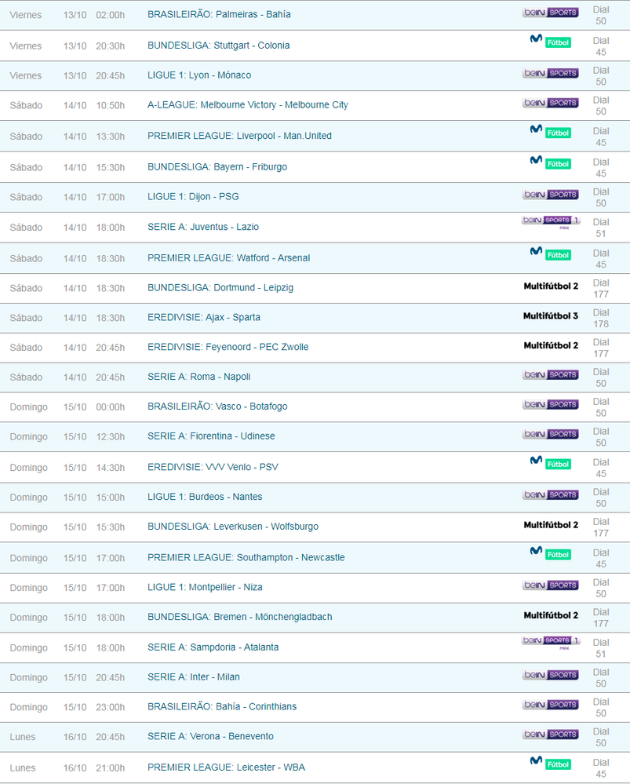Choose EREDIVISIE: Feyenoord - PEC Zwolle

[x=228, y=347]
